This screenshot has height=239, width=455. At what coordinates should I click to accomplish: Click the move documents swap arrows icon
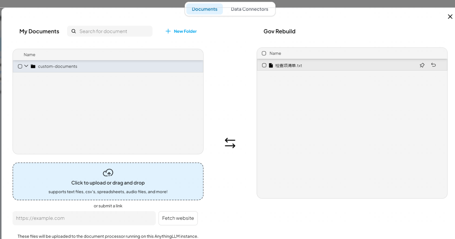click(230, 143)
